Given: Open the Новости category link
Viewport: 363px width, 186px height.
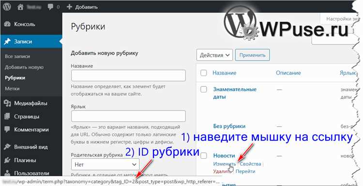Looking at the screenshot, I should pos(224,155).
